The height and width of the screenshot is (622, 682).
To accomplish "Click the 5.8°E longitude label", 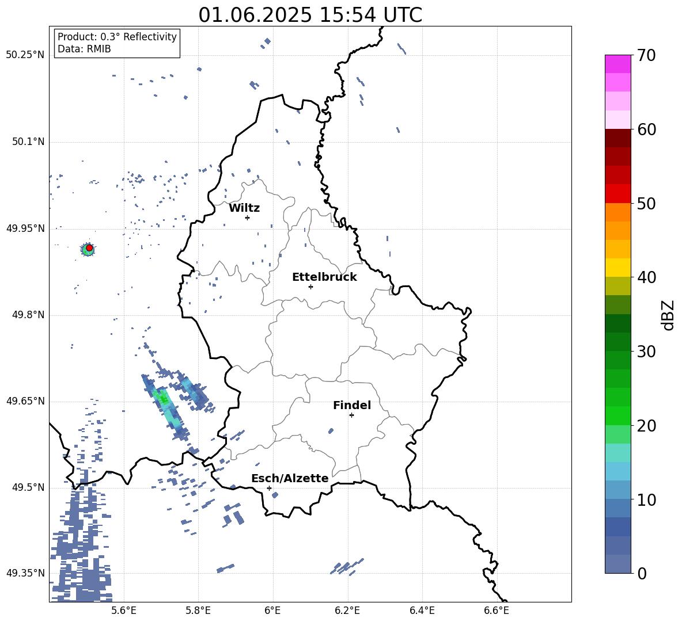I will (x=198, y=610).
